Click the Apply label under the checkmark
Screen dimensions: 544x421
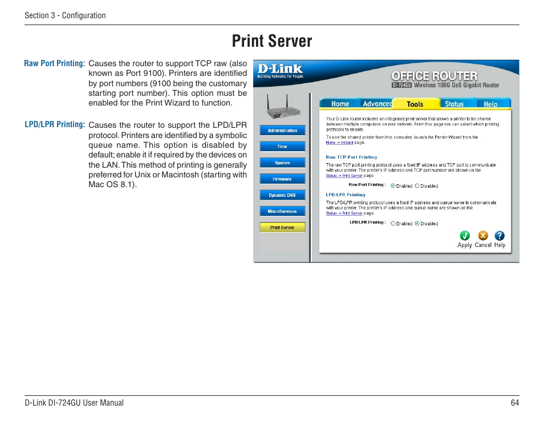[x=465, y=245]
